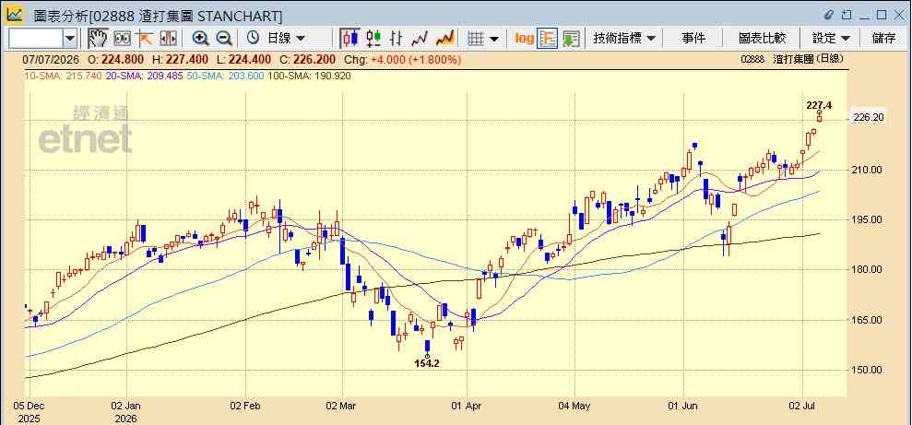Click the zoom out magnifier icon

coord(224,39)
